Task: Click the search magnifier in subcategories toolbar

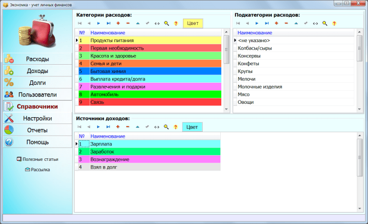Action: 325,23
